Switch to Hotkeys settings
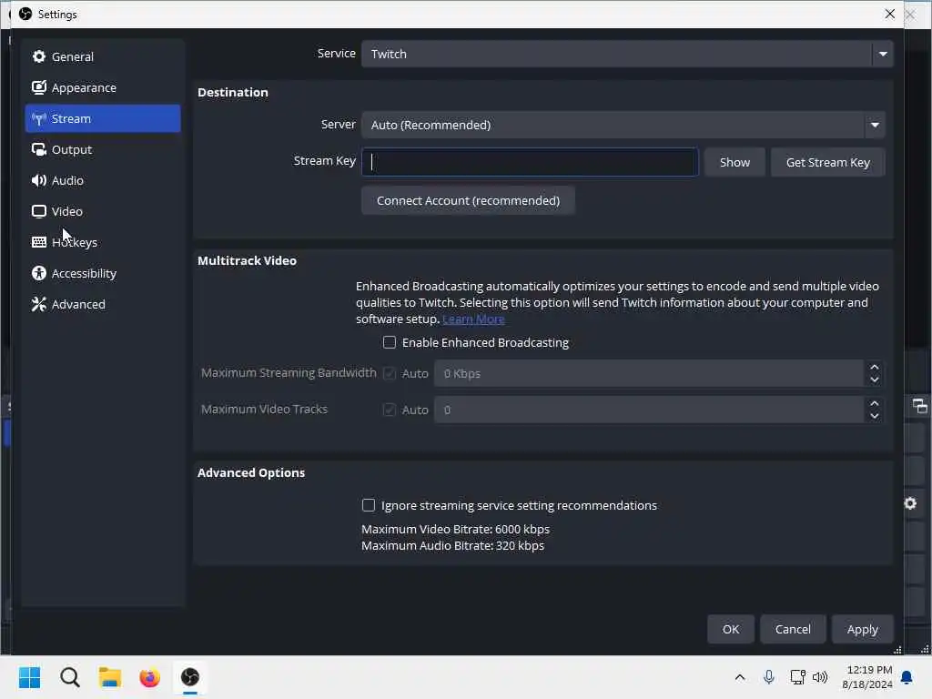 103,242
